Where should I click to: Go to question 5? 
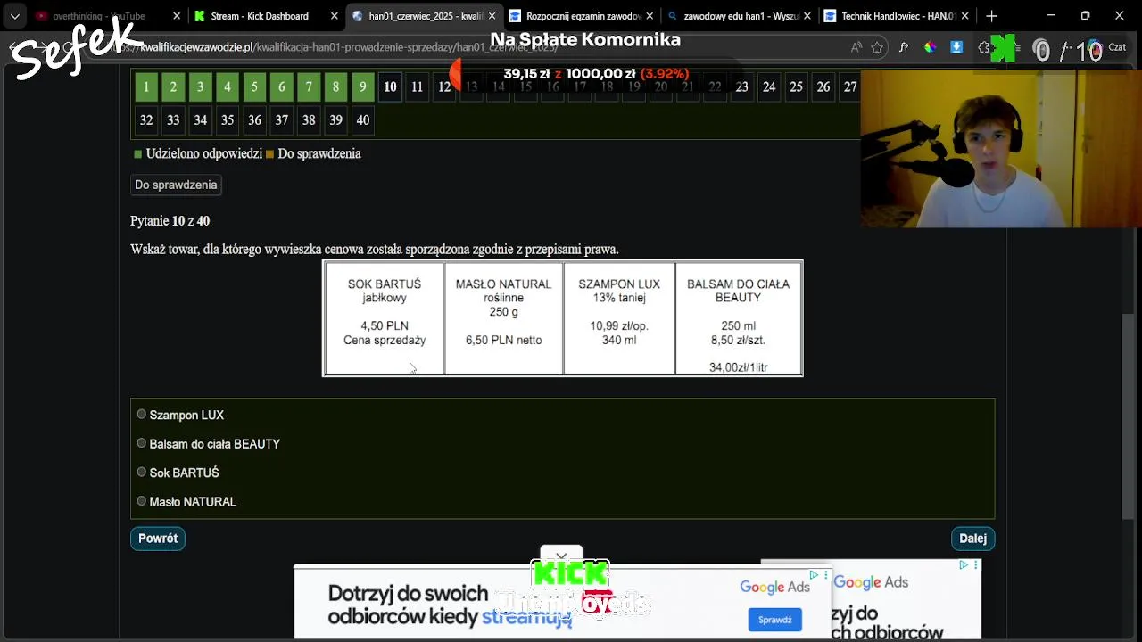coord(254,86)
